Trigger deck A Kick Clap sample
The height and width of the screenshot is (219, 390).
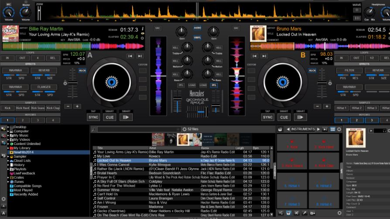[x=53, y=108]
